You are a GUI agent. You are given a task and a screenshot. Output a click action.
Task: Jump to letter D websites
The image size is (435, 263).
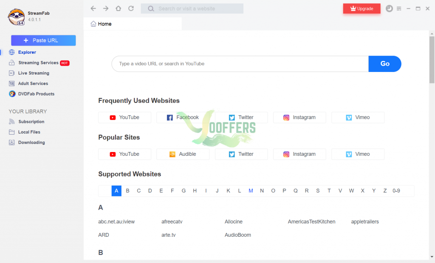pos(150,191)
